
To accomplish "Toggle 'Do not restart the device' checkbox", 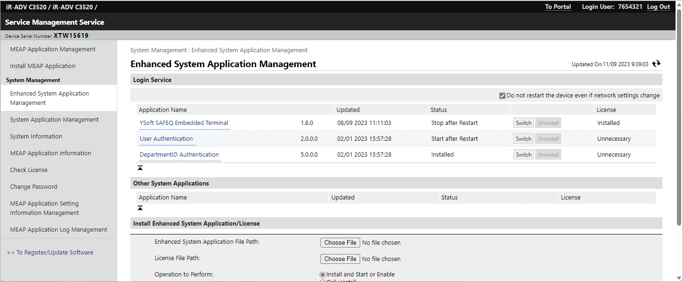I will click(502, 96).
